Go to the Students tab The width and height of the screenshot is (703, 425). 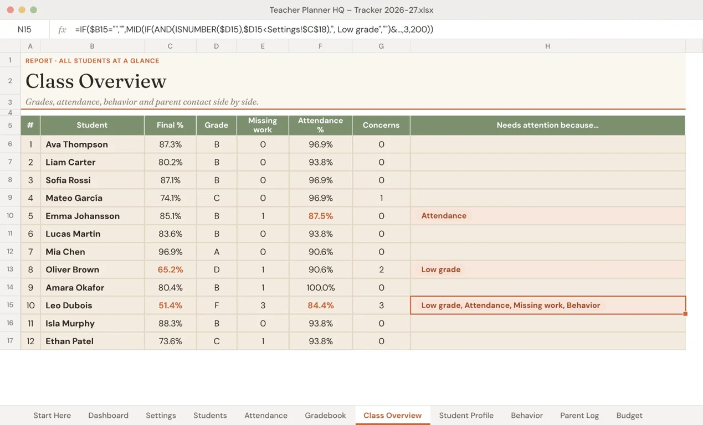210,415
